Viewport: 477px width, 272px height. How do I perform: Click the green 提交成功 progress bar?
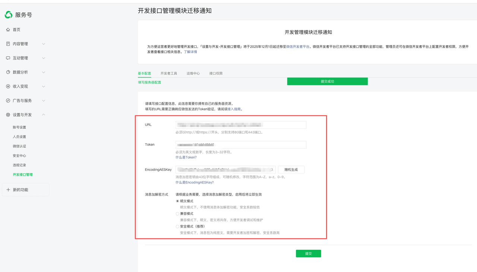tap(327, 81)
